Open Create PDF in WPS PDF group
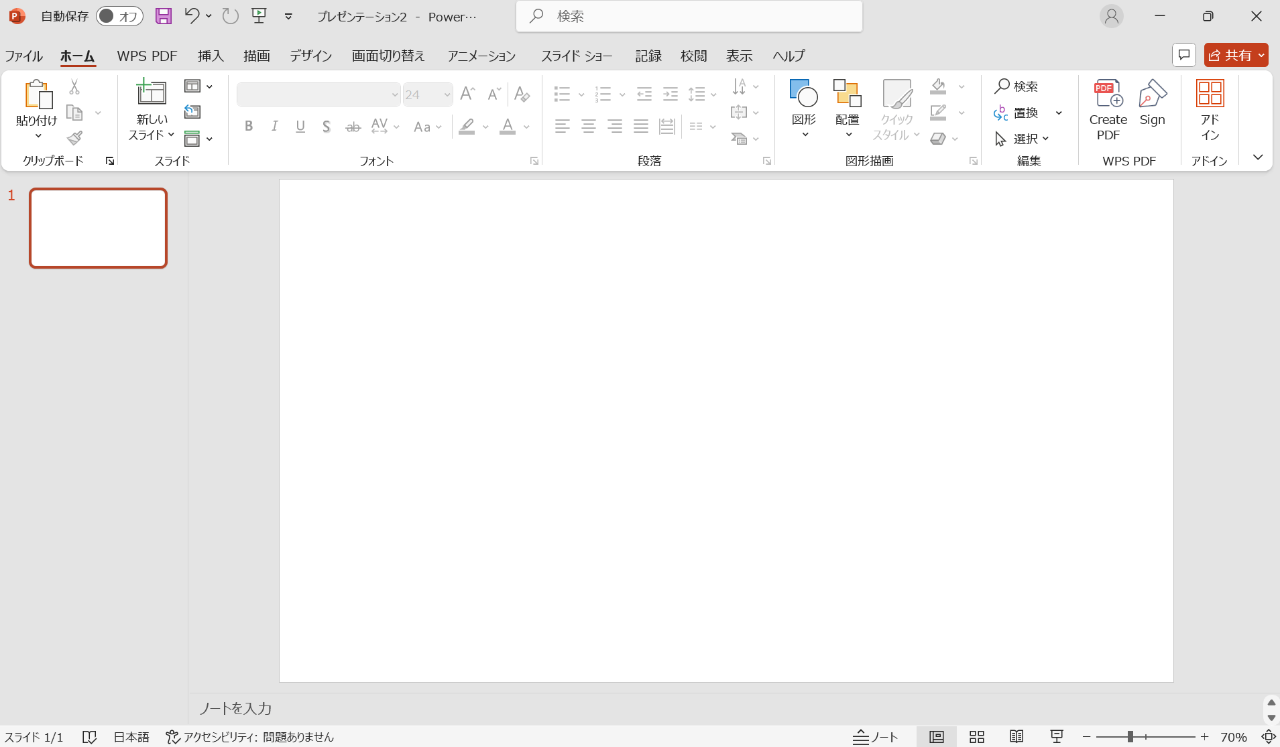Image resolution: width=1280 pixels, height=747 pixels. click(1107, 109)
